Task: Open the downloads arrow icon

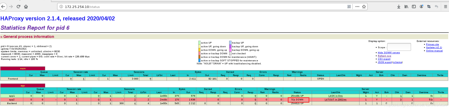Action: point(399,7)
